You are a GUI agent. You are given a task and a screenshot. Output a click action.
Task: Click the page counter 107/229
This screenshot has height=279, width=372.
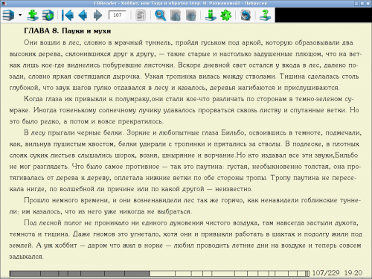pyautogui.click(x=326, y=273)
